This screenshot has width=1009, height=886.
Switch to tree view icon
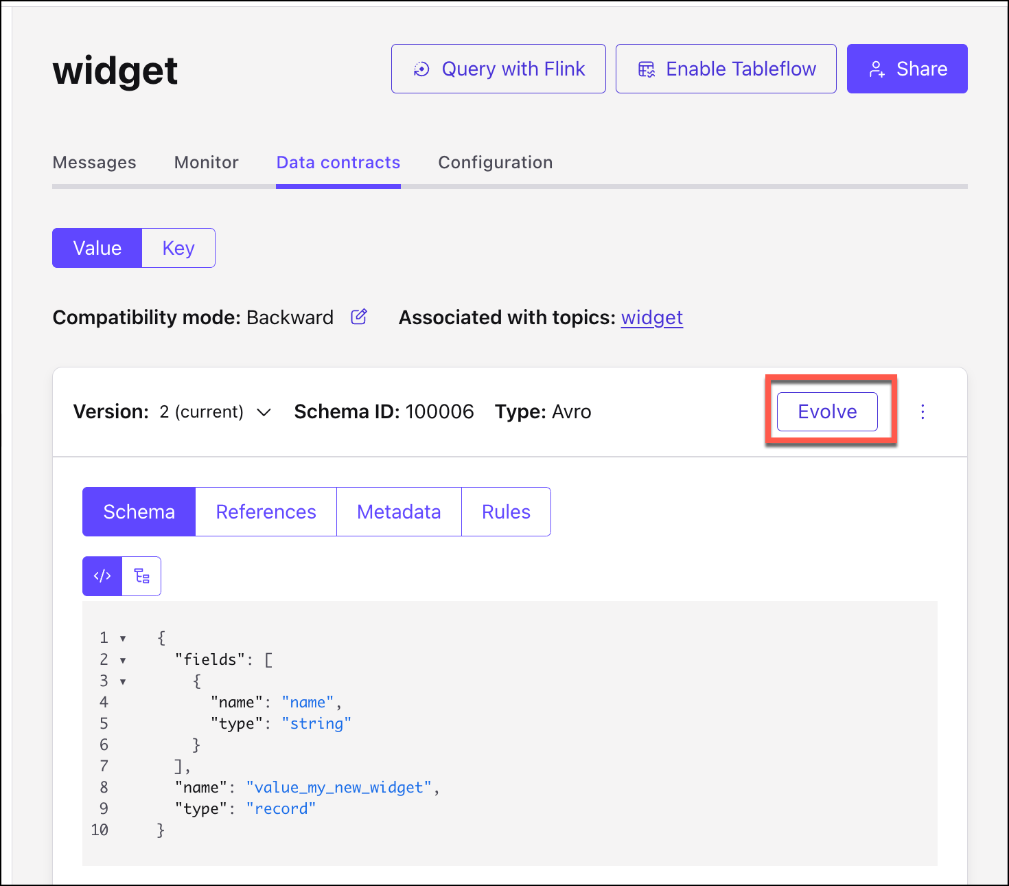coord(141,576)
